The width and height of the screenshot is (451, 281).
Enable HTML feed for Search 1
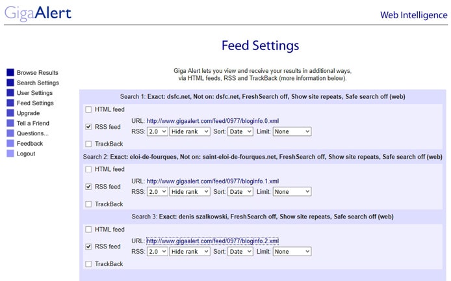coord(88,109)
